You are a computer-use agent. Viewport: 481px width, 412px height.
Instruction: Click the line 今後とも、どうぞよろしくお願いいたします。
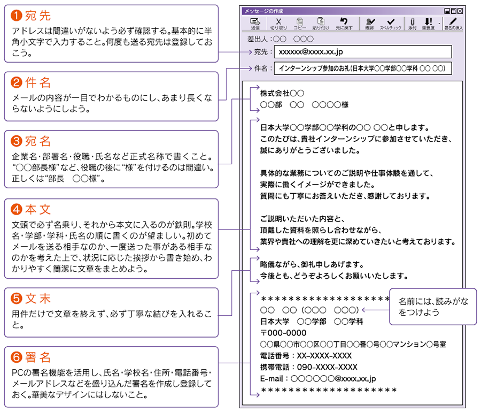335,276
